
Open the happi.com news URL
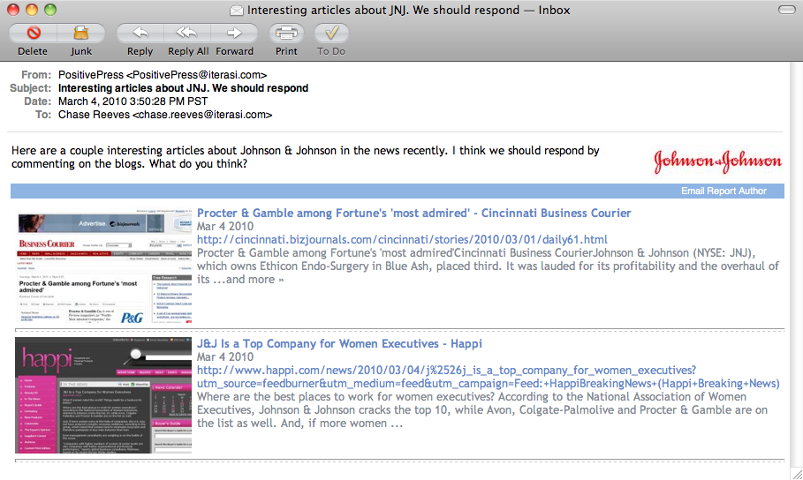(488, 377)
